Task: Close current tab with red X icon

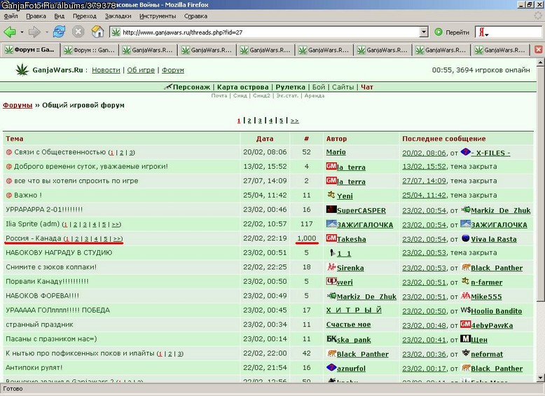Action: point(539,50)
